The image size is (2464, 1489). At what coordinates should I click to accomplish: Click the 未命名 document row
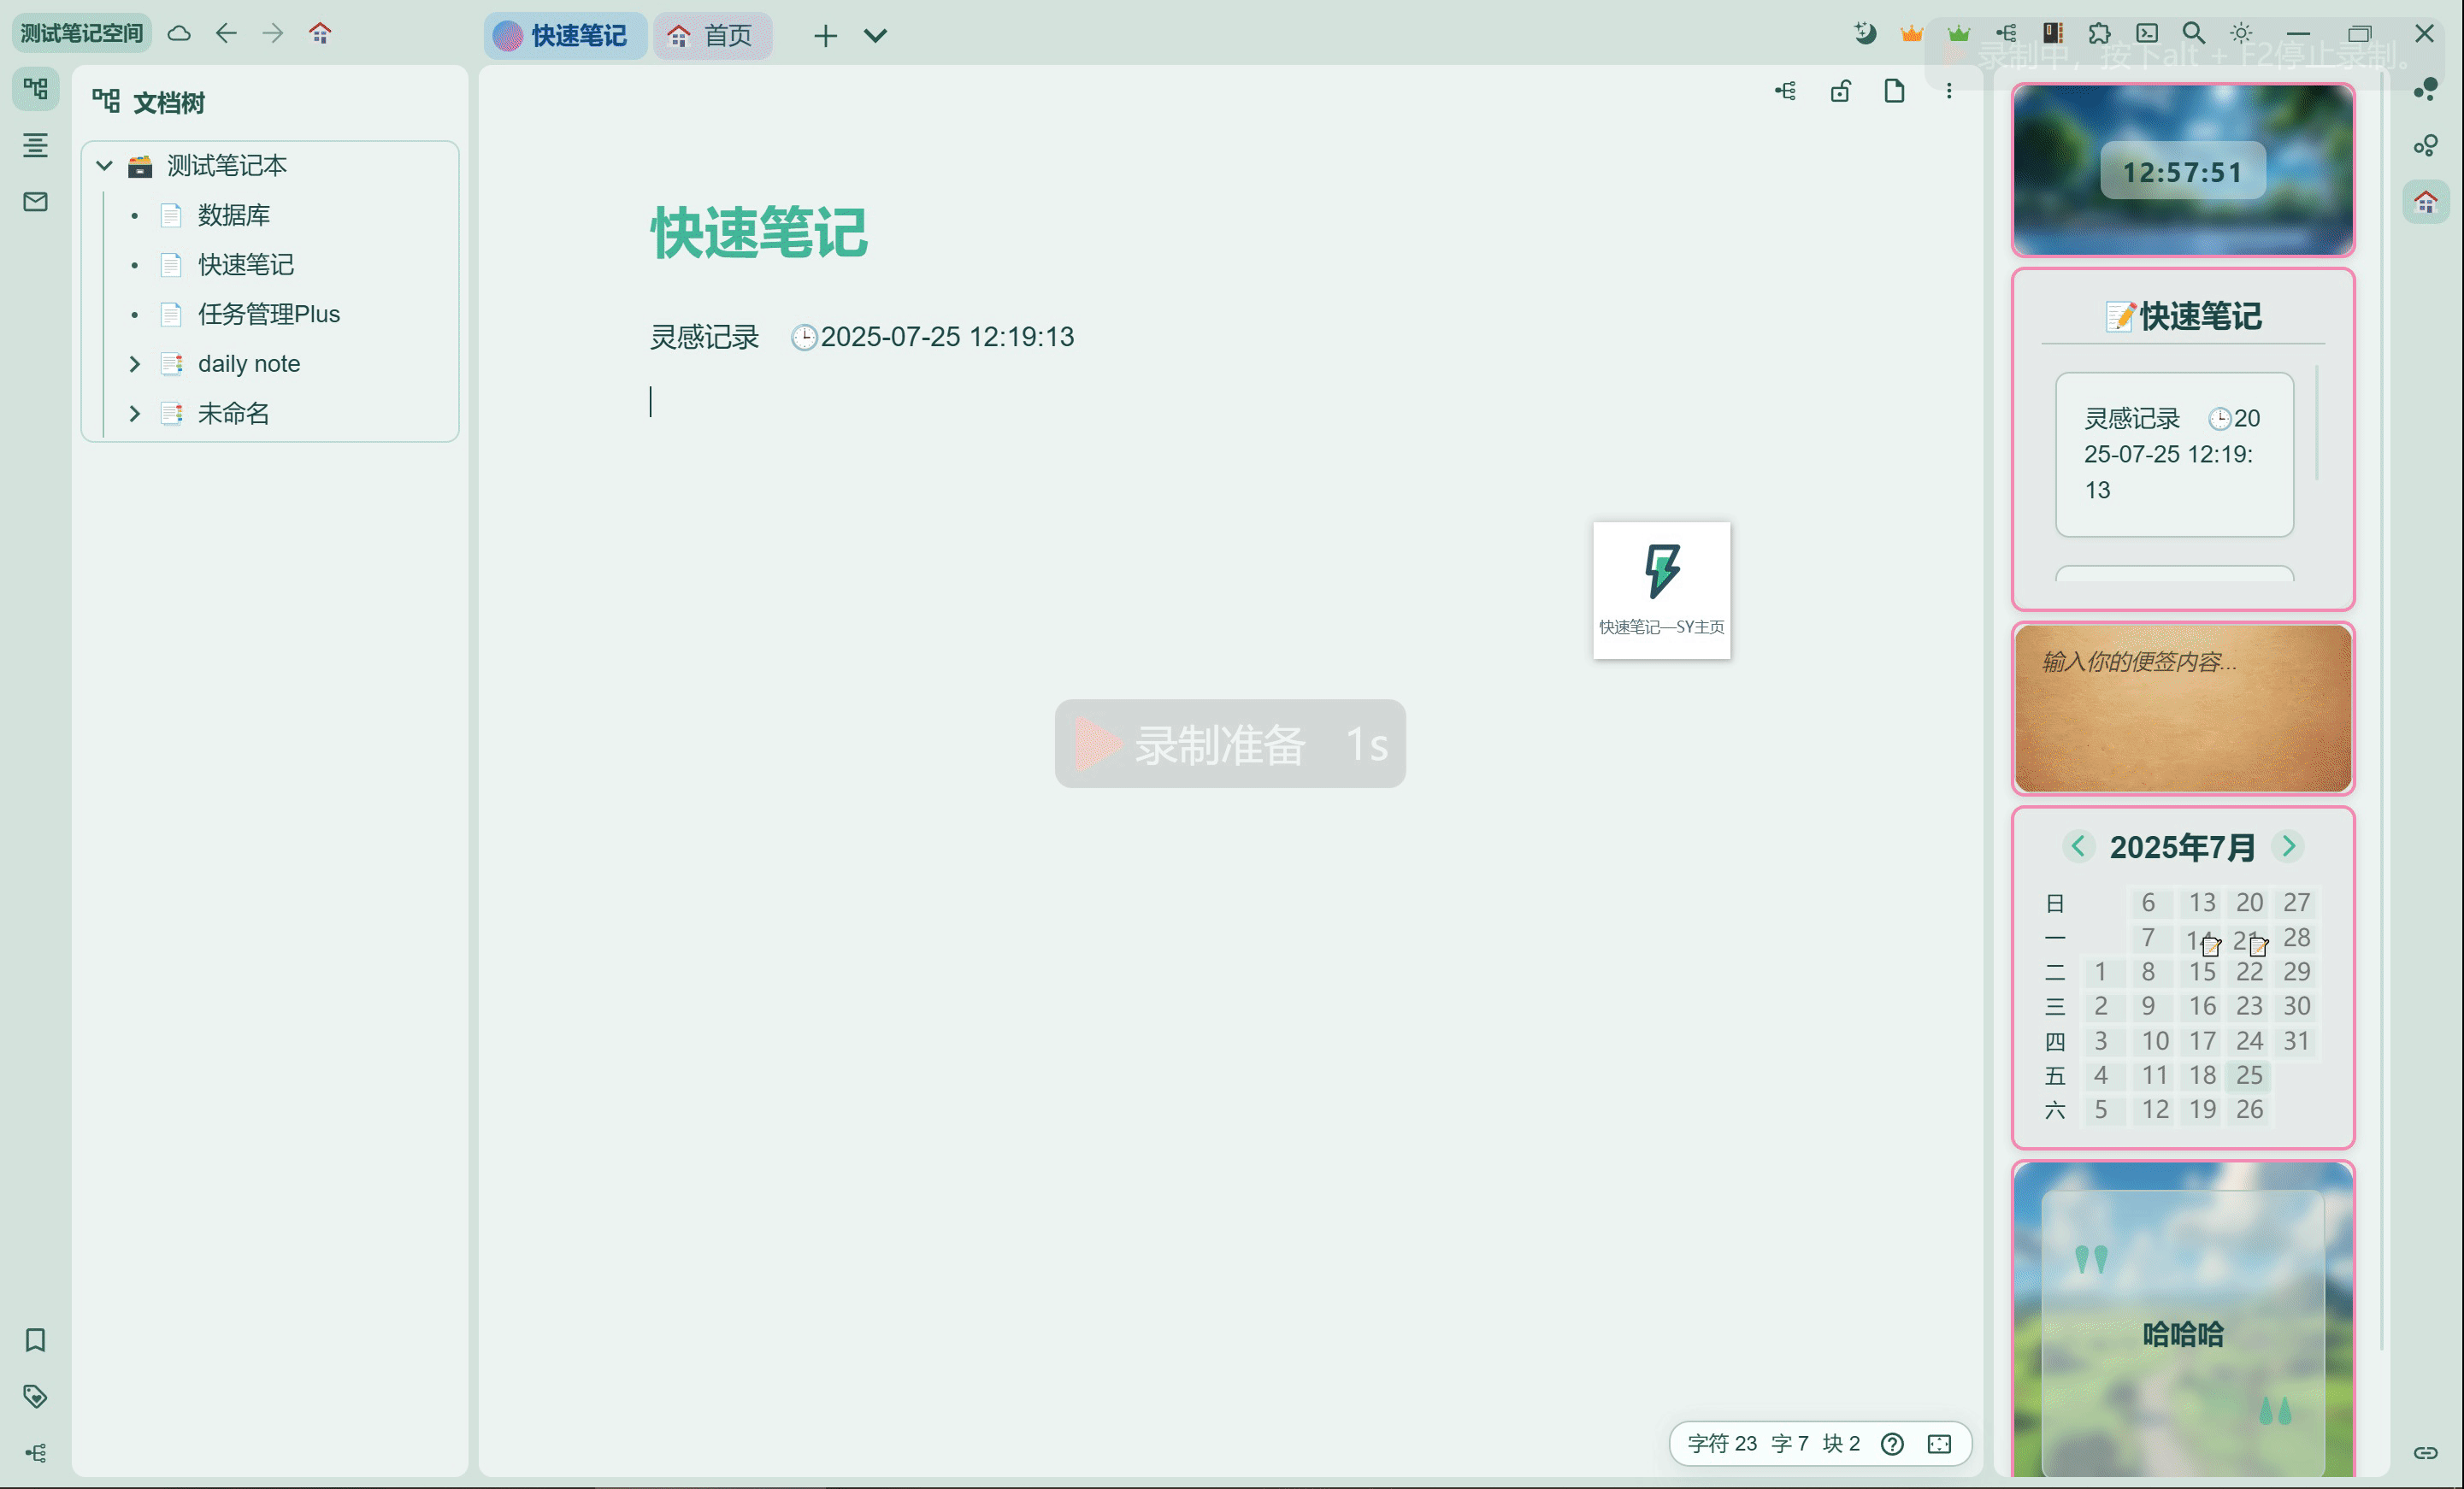270,413
